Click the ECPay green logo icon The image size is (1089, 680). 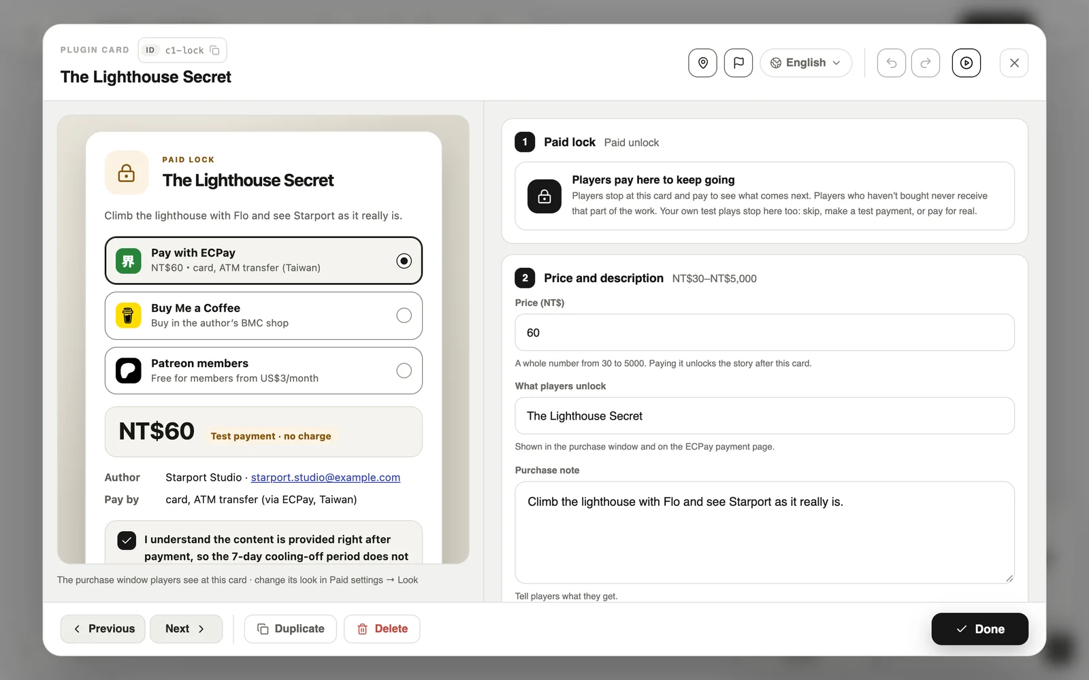coord(128,260)
